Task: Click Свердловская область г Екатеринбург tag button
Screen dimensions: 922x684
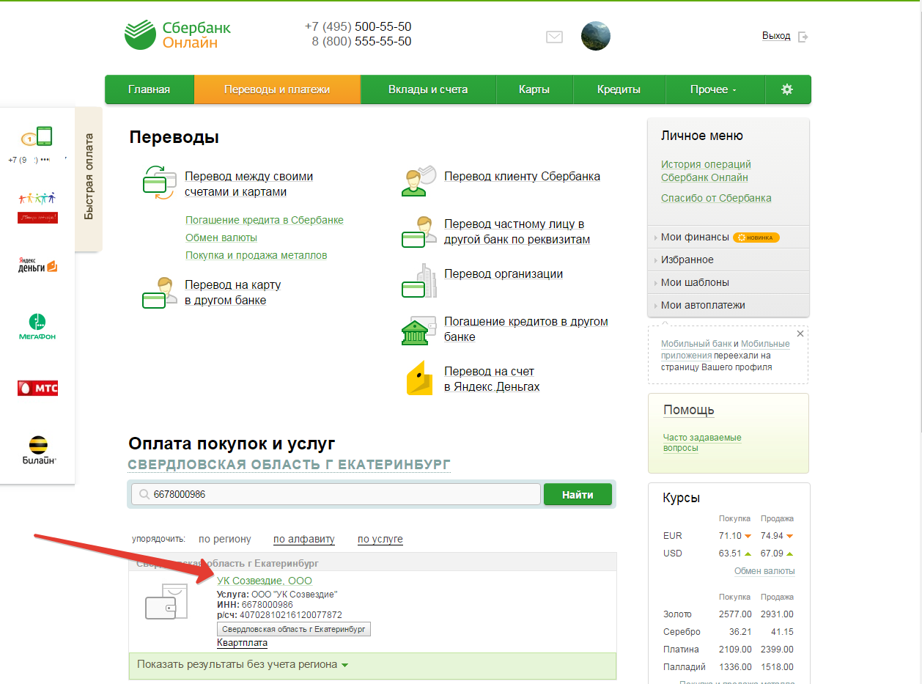Action: 294,629
